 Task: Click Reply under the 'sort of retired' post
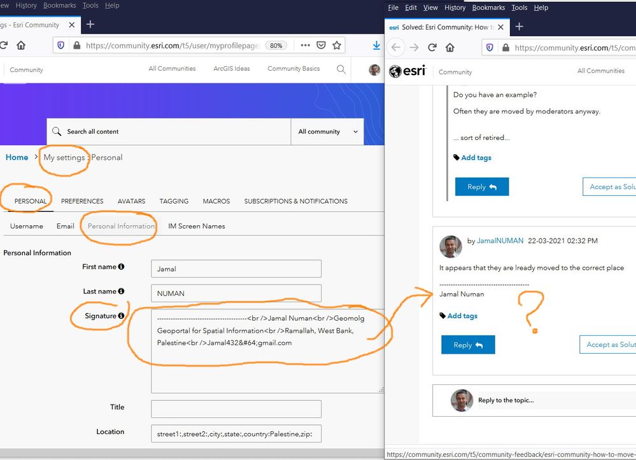coord(482,187)
